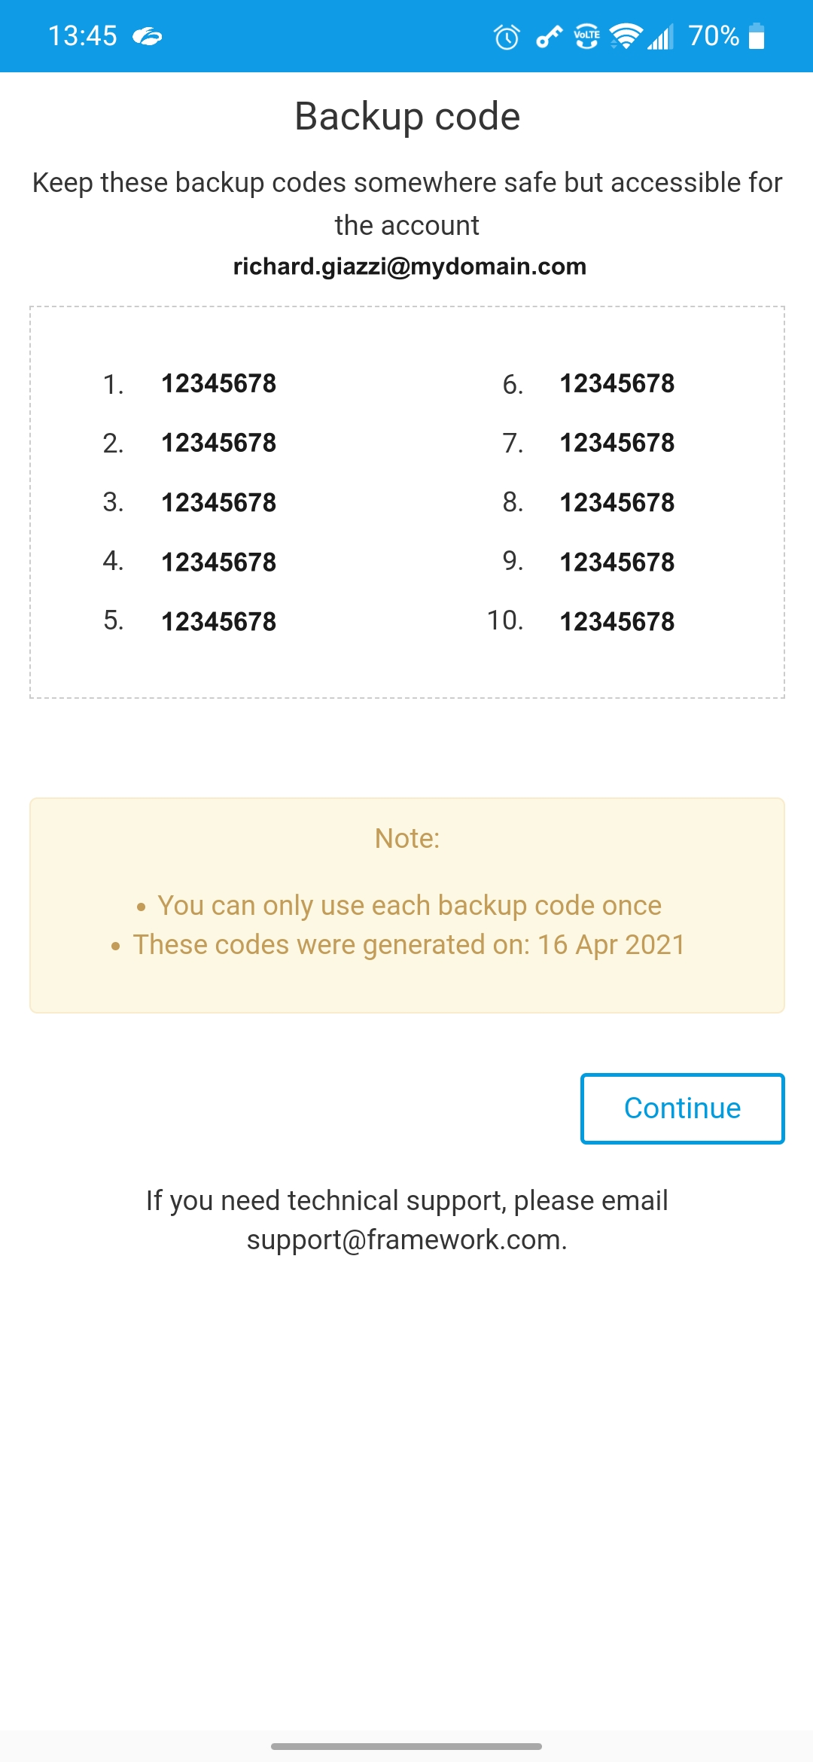813x1762 pixels.
Task: Tap the support@framework.com email address
Action: (405, 1239)
